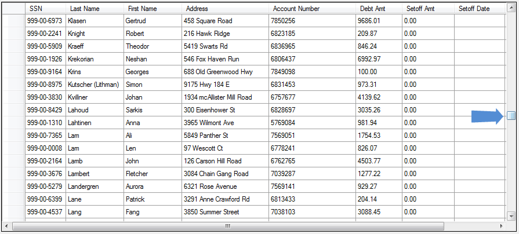This screenshot has width=519, height=234.
Task: Select last name cell Knight
Action: click(x=95, y=34)
